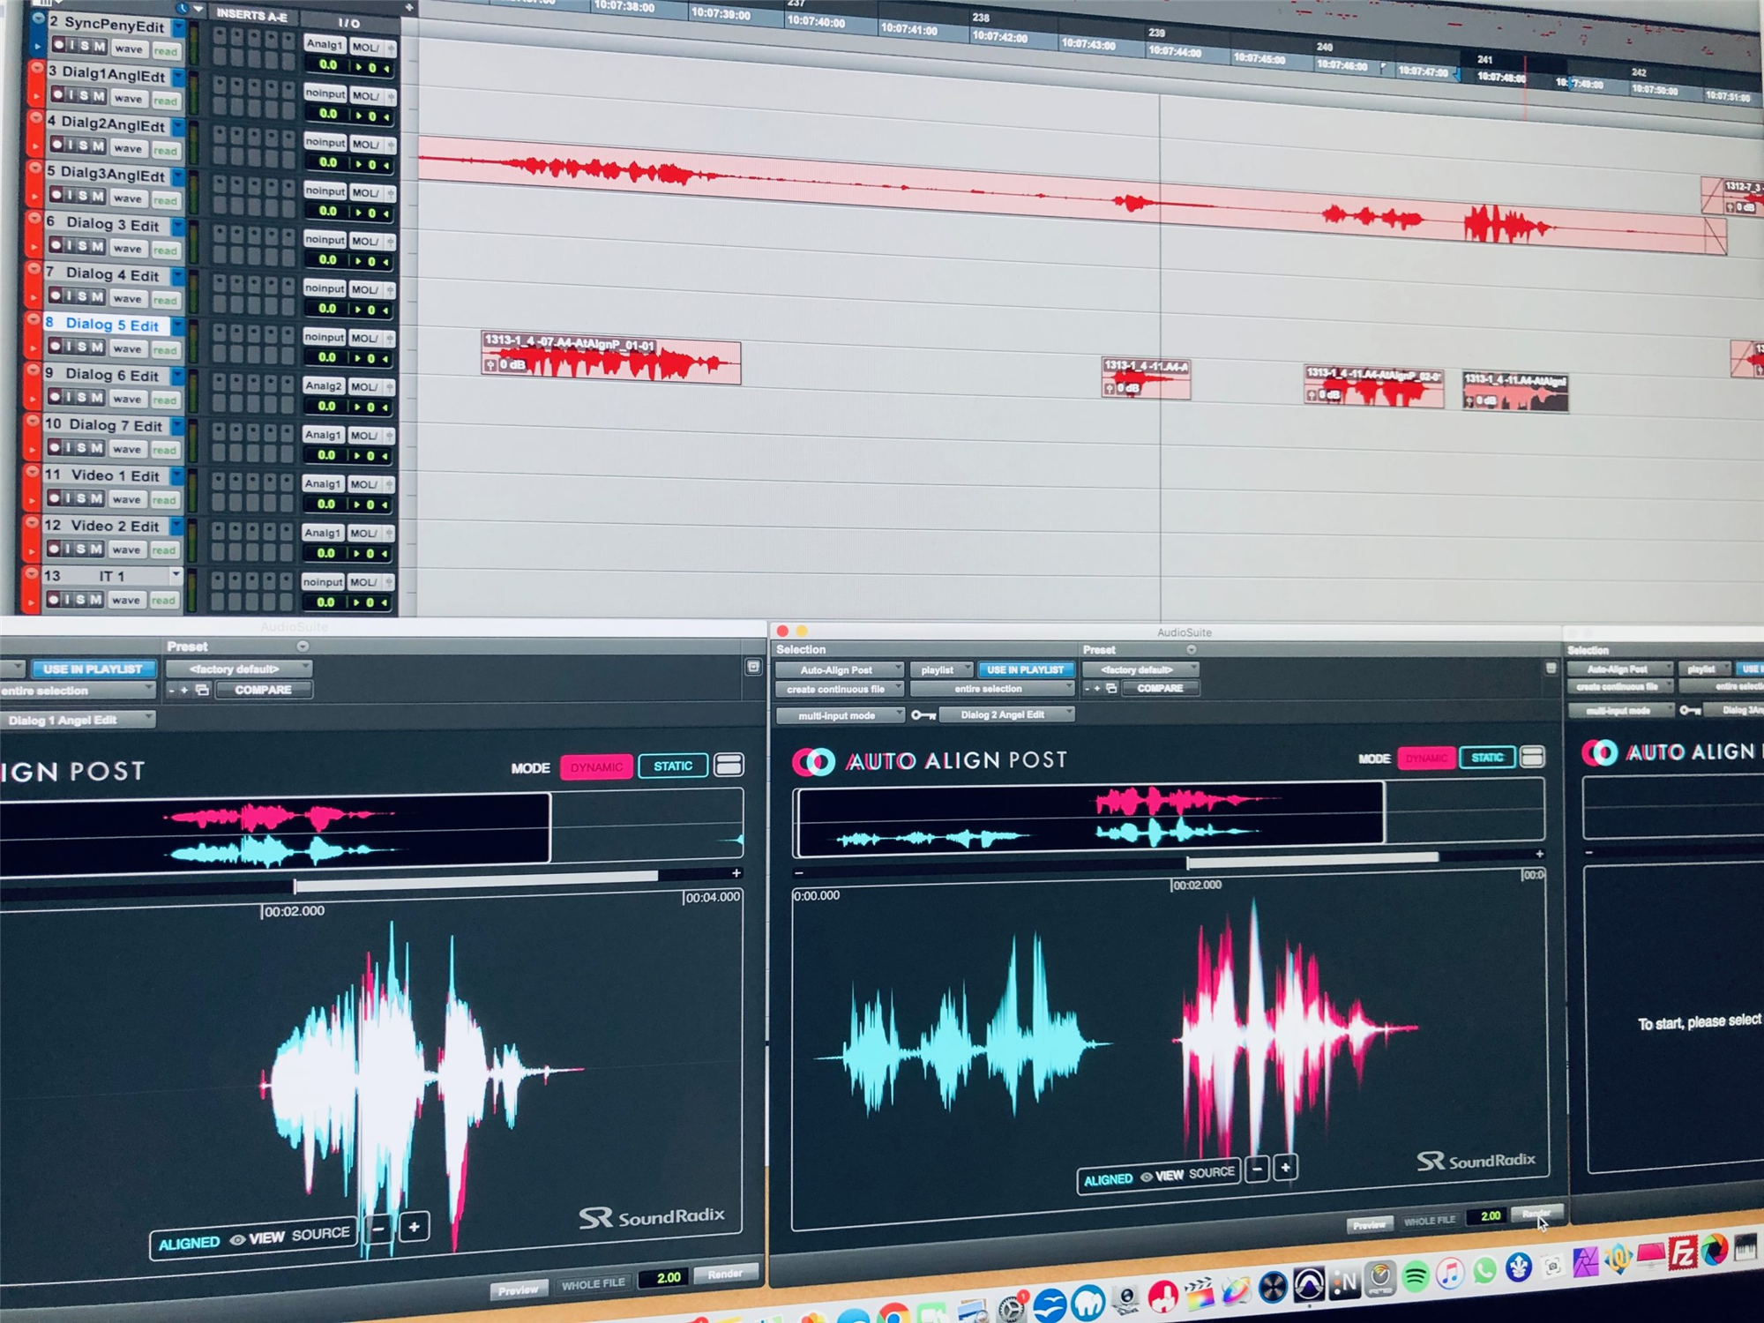
Task: Click the layout icon beside STATIC in the Dialog 1 Angel Edit window
Action: tap(729, 765)
